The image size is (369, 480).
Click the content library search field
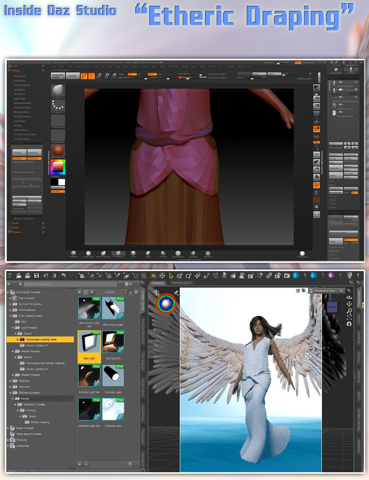pyautogui.click(x=70, y=284)
